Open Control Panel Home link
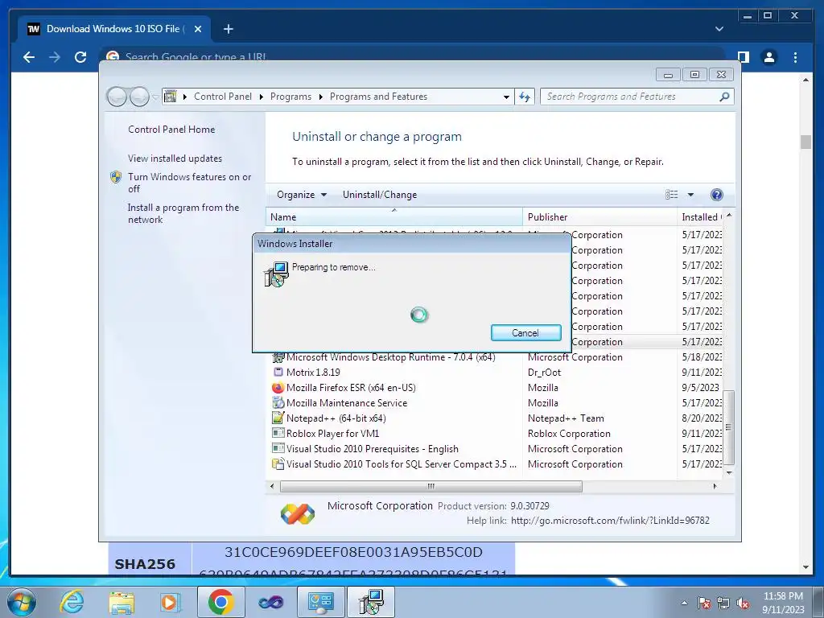The image size is (824, 618). [171, 130]
